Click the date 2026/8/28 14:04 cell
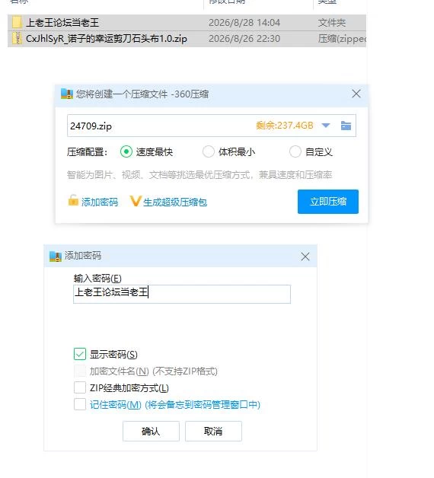 click(244, 23)
